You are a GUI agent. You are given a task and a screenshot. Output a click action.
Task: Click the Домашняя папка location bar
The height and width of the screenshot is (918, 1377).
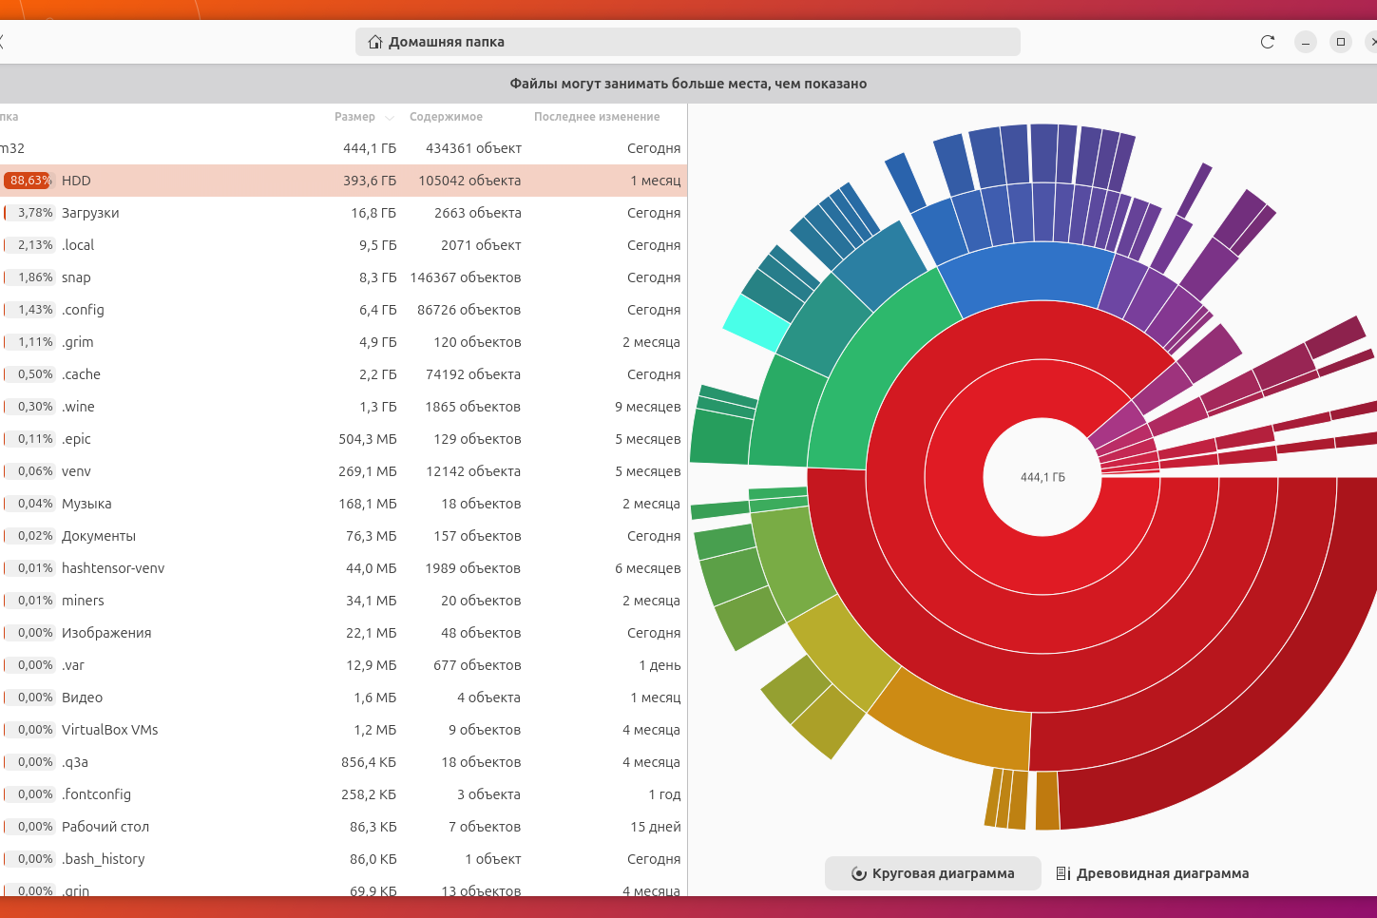pos(687,42)
